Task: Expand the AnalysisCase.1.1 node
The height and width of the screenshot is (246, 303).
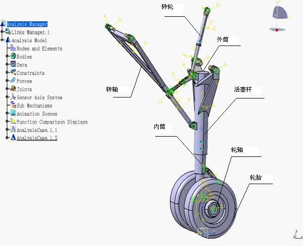Action: tap(7, 130)
